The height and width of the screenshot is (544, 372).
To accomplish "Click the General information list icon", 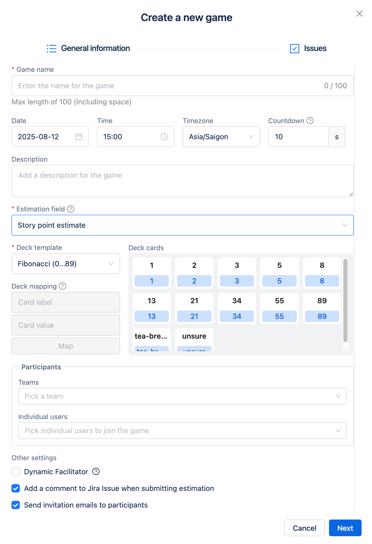I will 52,48.
